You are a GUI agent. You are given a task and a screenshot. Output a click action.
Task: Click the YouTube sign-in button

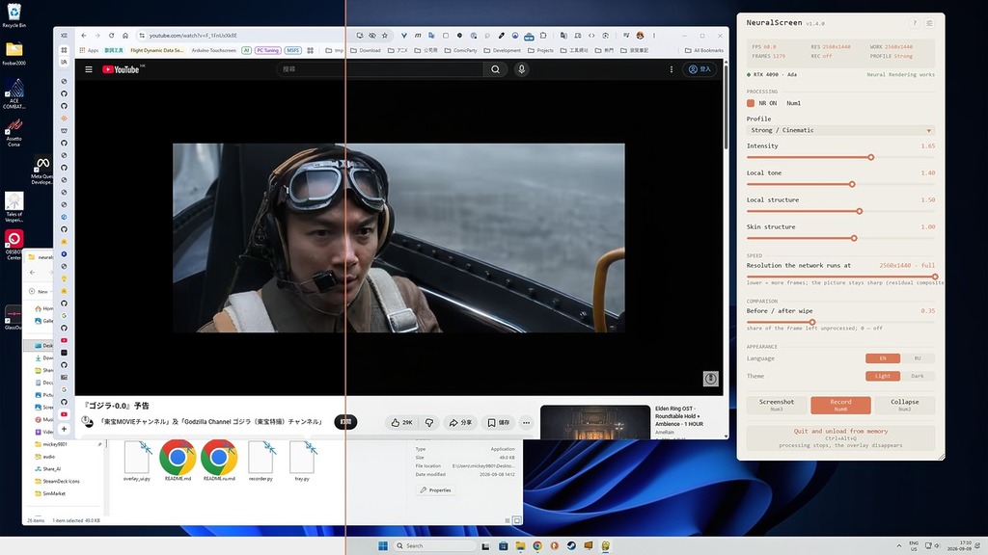click(x=700, y=69)
